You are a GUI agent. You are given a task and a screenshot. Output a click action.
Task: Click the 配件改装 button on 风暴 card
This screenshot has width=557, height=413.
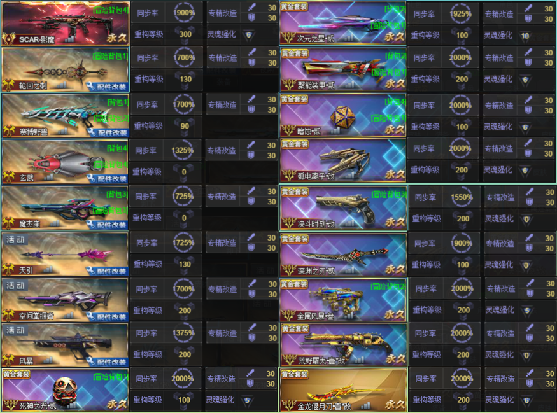(x=108, y=361)
